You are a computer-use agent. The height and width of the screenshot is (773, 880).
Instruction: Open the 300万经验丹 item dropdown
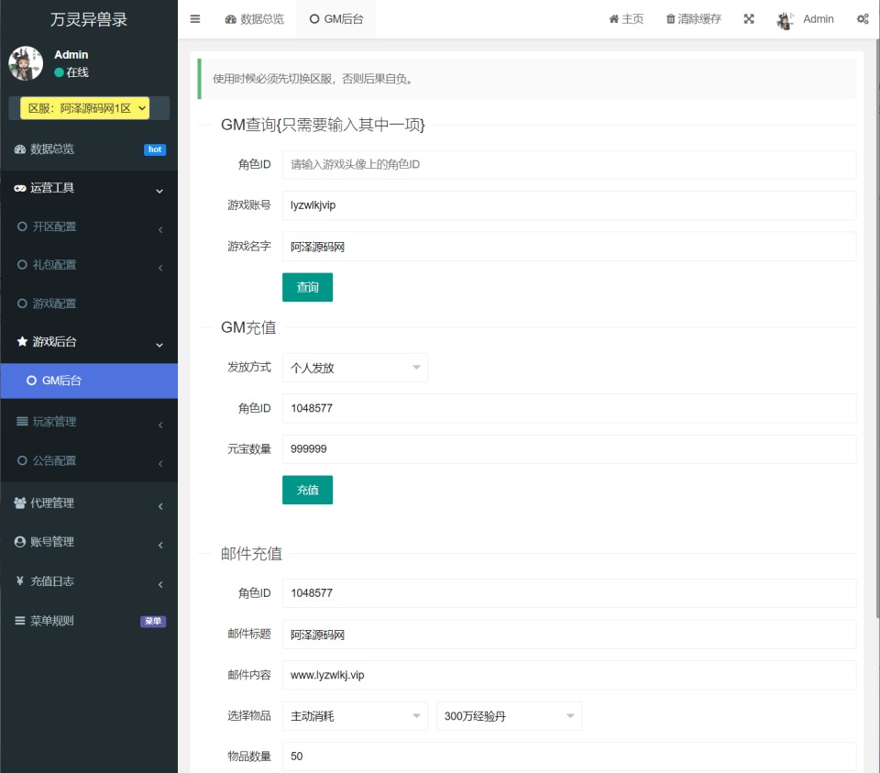click(509, 716)
